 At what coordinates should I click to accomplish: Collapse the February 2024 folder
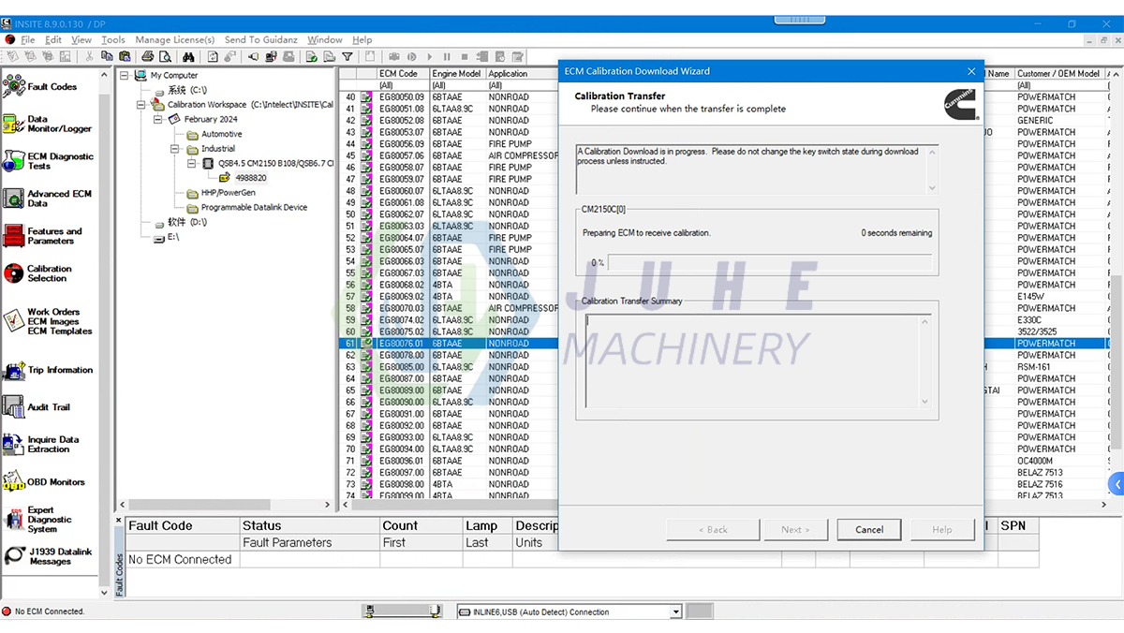(x=157, y=120)
